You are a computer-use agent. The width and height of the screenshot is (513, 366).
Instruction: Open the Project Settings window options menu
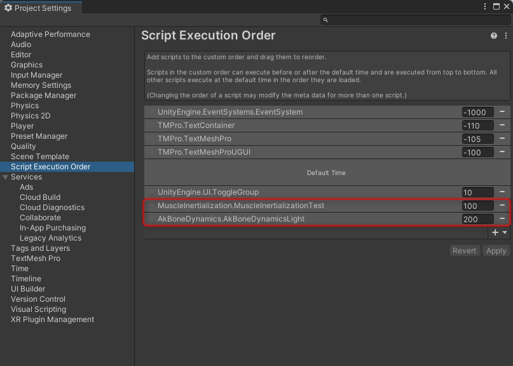coord(485,6)
